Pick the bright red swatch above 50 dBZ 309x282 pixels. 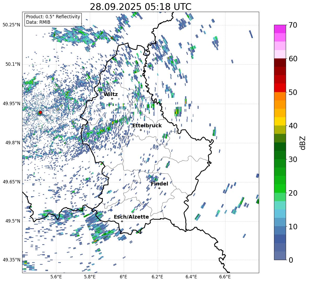[280, 88]
